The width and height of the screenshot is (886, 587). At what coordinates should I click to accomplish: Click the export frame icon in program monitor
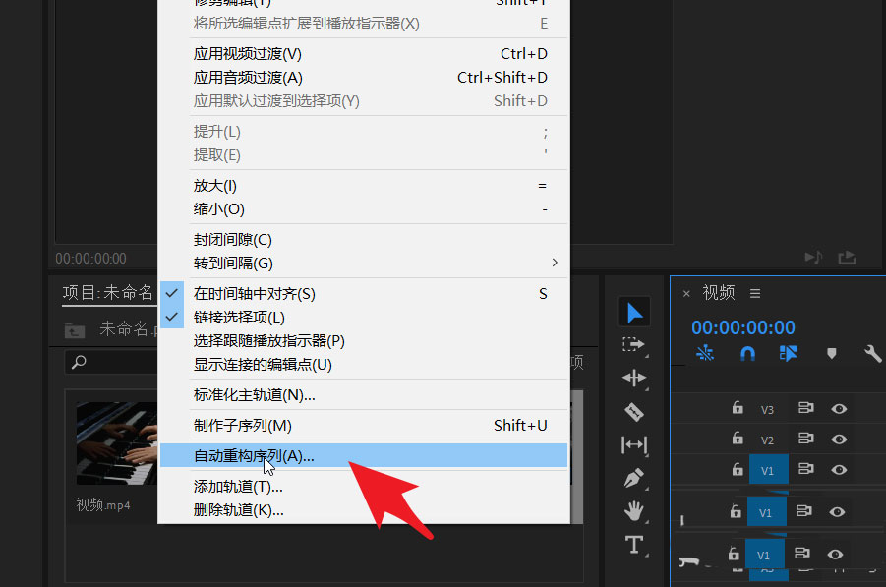pyautogui.click(x=847, y=258)
